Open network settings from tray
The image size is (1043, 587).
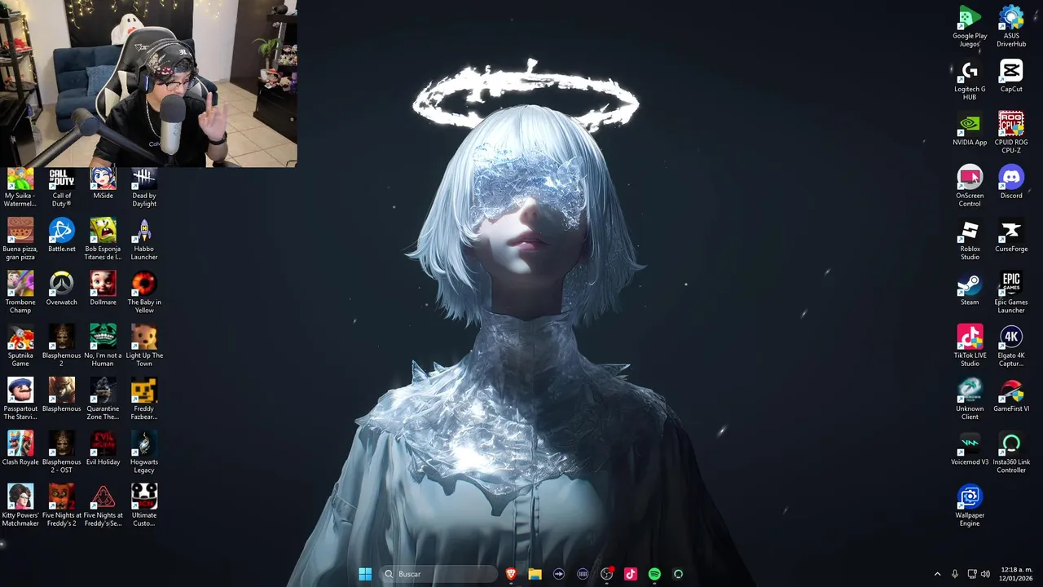point(972,574)
